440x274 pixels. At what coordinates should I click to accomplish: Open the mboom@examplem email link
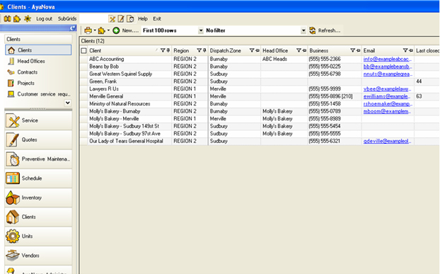pos(387,111)
